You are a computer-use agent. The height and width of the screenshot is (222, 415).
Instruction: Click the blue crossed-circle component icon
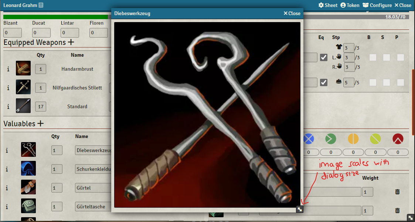(x=308, y=139)
